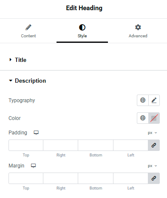Open the Padding responsive device monitor icon

(x=36, y=133)
